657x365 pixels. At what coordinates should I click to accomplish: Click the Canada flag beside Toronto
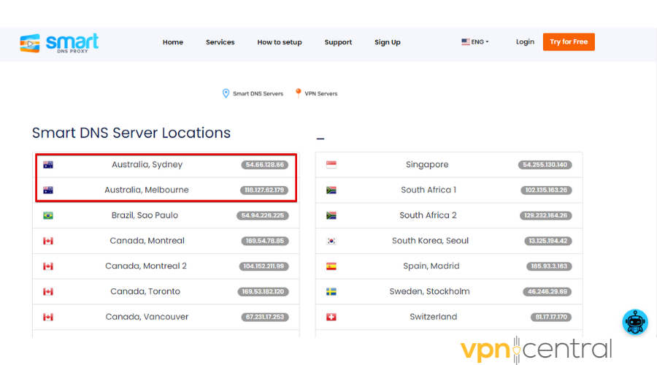click(x=48, y=292)
